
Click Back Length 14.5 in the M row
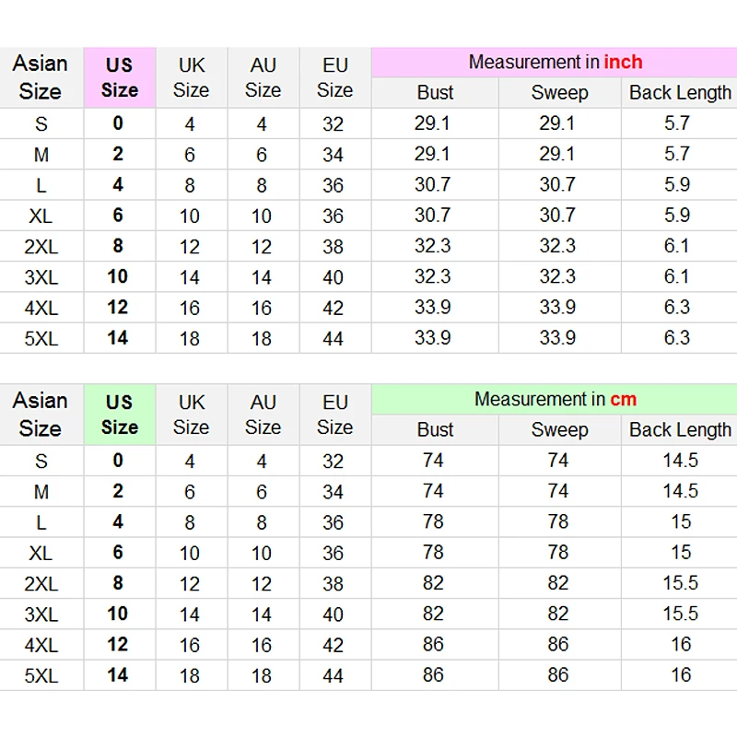pyautogui.click(x=681, y=491)
